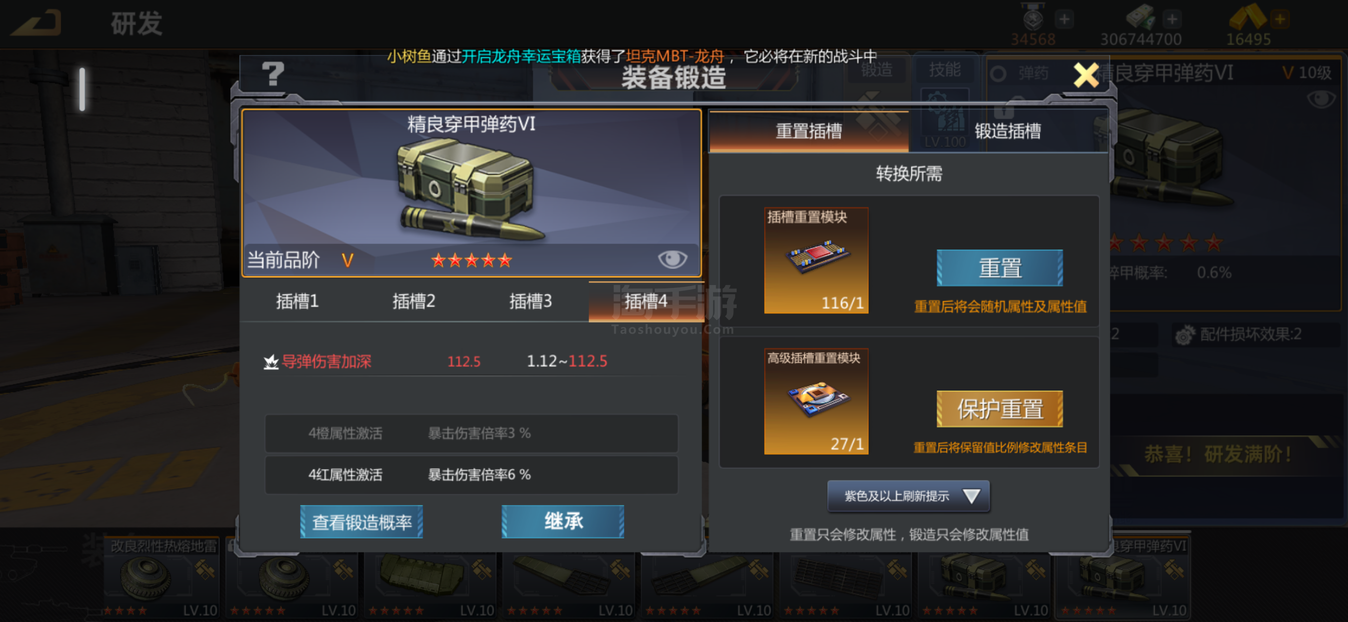Viewport: 1348px width, 622px height.
Task: Open the question mark help icon
Action: pos(272,74)
